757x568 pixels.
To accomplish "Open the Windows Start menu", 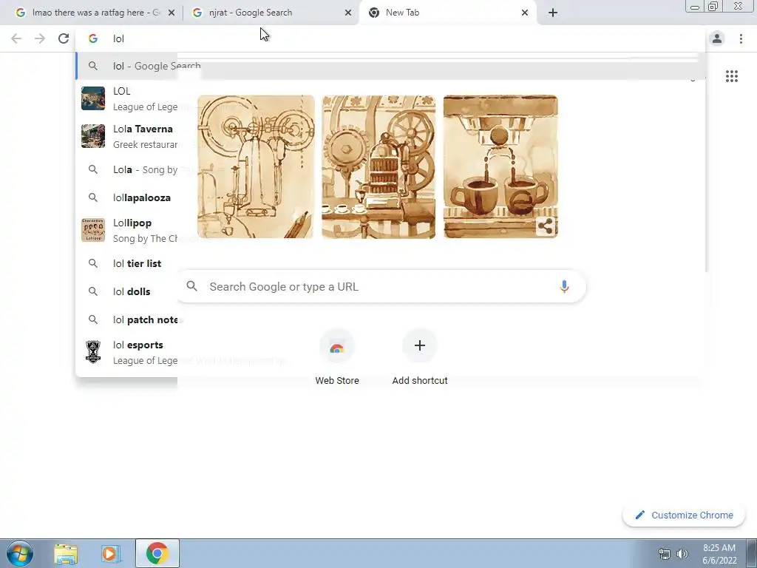I will 19,553.
